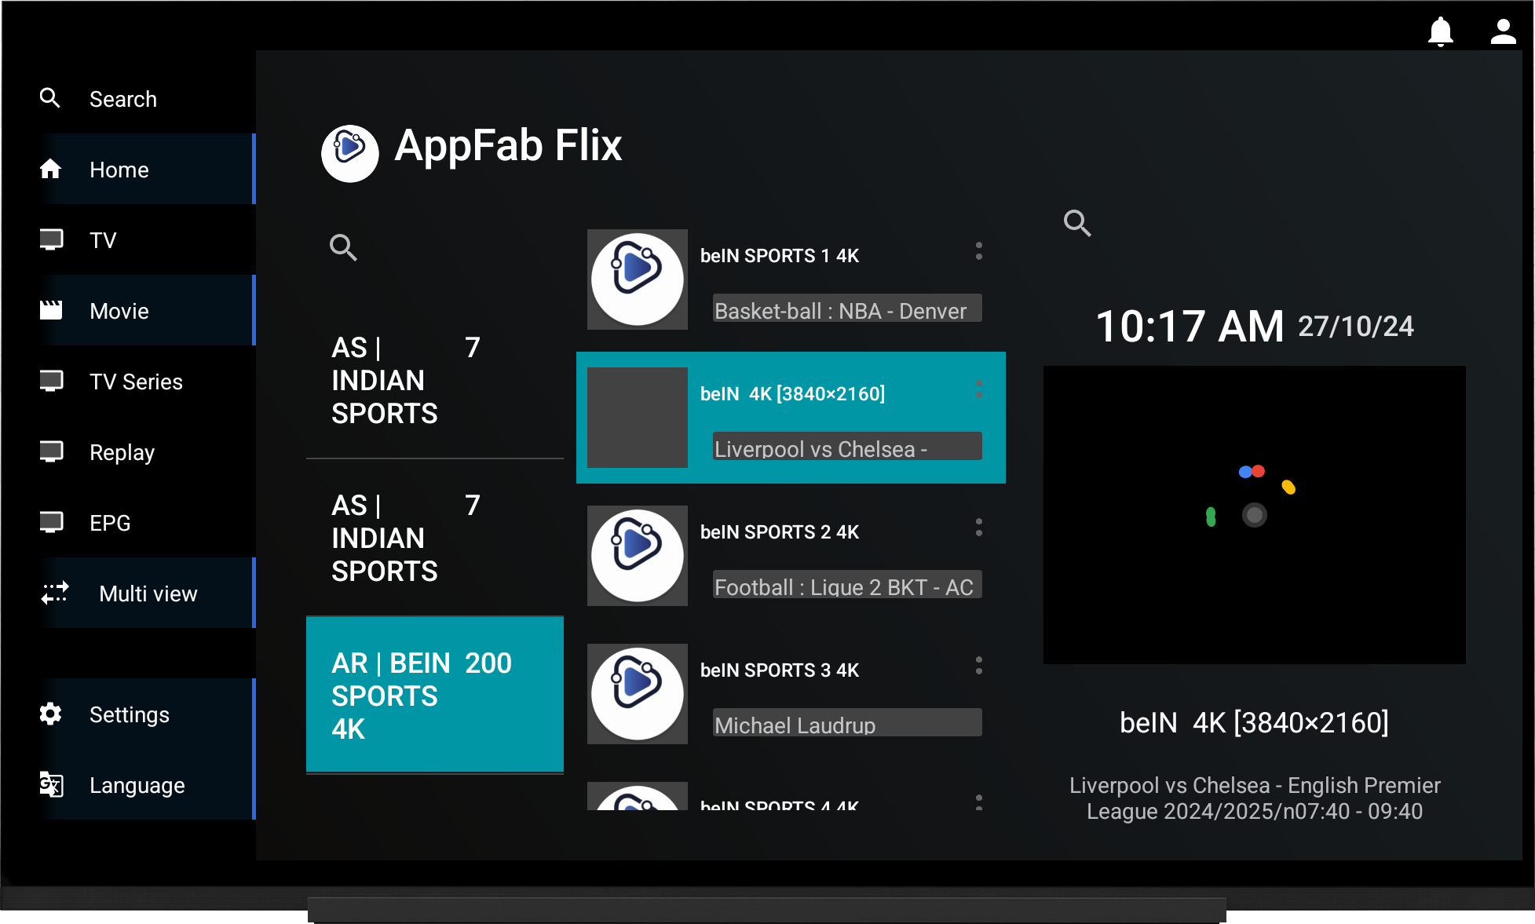Screen dimensions: 1535x924
Task: Open options menu for beIN 4K [3840×2160]
Action: (978, 389)
